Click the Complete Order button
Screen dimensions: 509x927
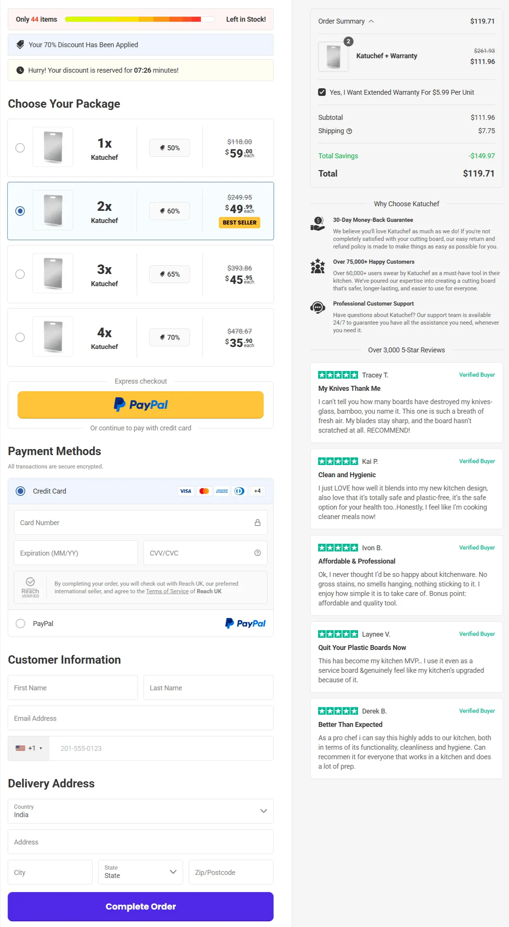pos(140,906)
